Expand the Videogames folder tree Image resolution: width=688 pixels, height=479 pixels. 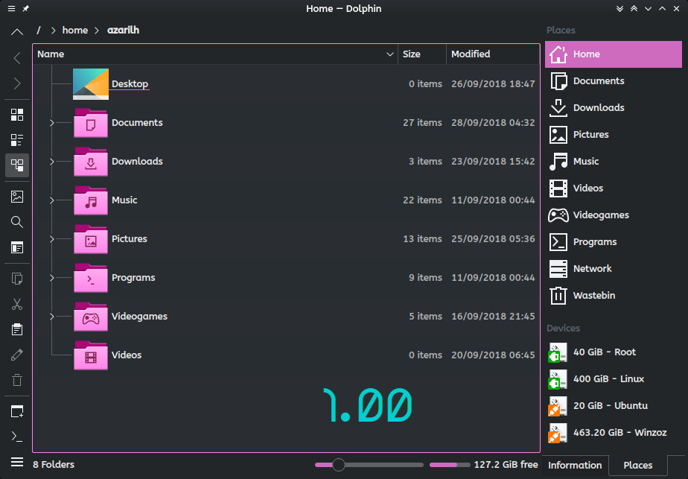(52, 317)
